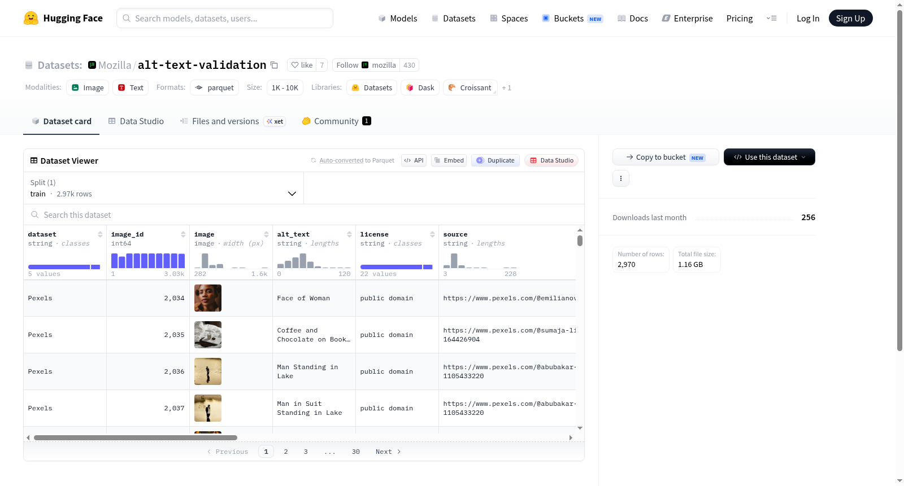Open Enterprise in the top navigation
Screen dimensions: 904x486
pyautogui.click(x=687, y=19)
